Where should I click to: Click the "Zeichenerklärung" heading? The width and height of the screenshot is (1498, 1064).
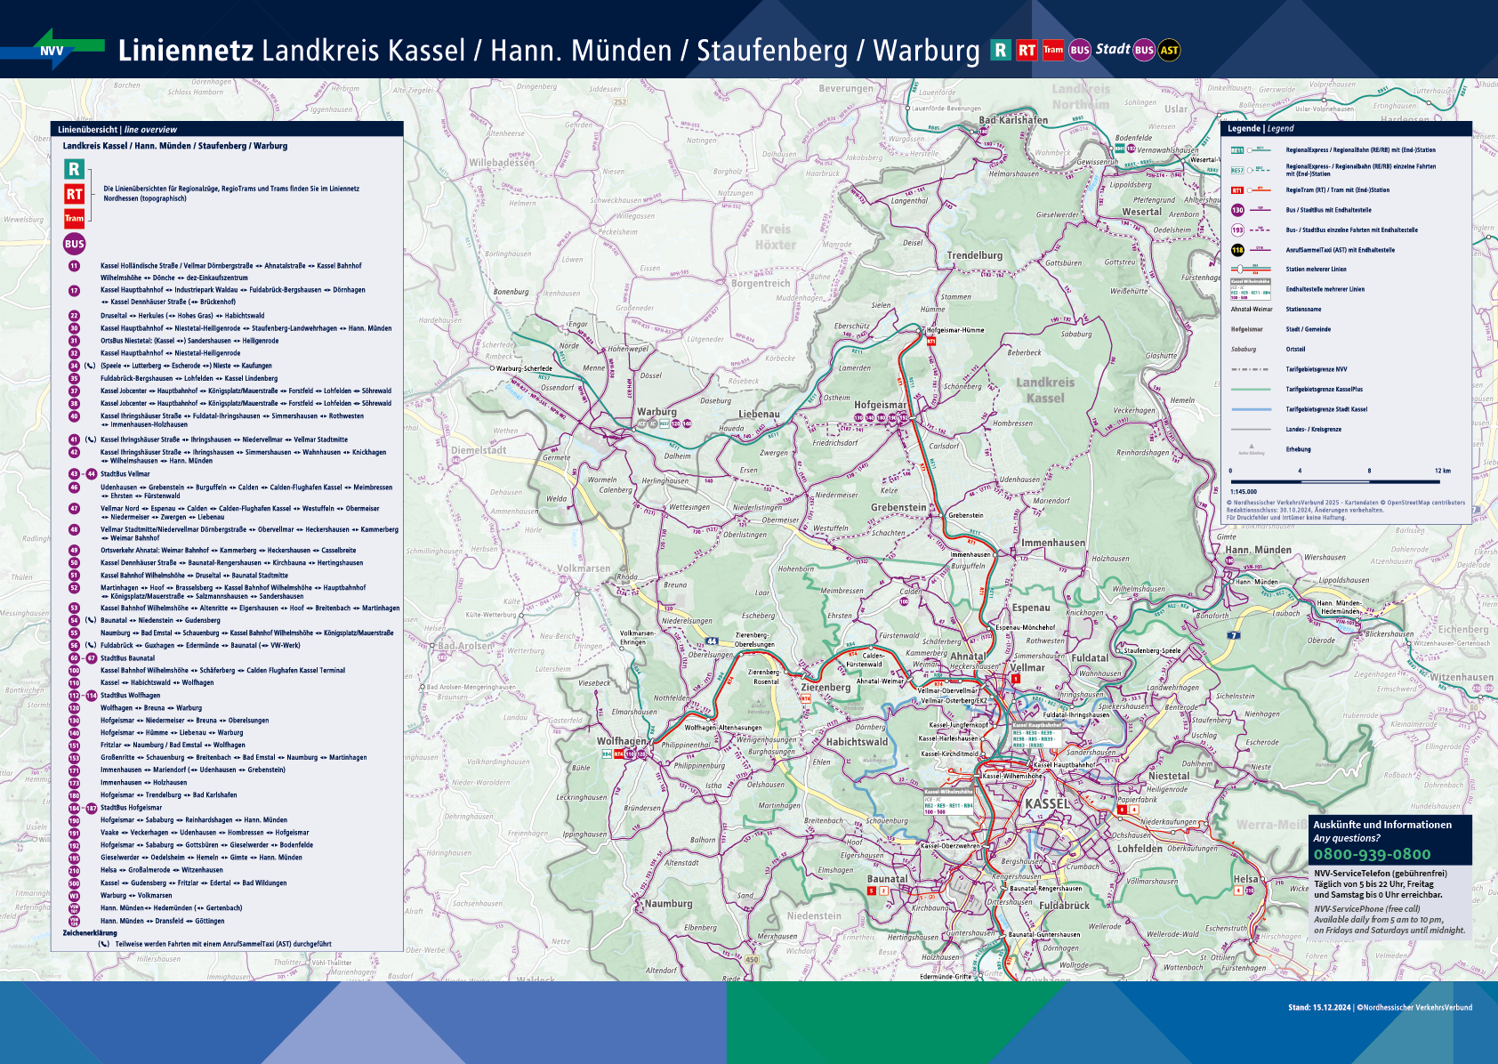(90, 933)
